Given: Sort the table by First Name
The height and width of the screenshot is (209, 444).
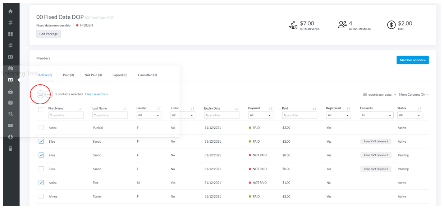Looking at the screenshot, I should (x=81, y=109).
